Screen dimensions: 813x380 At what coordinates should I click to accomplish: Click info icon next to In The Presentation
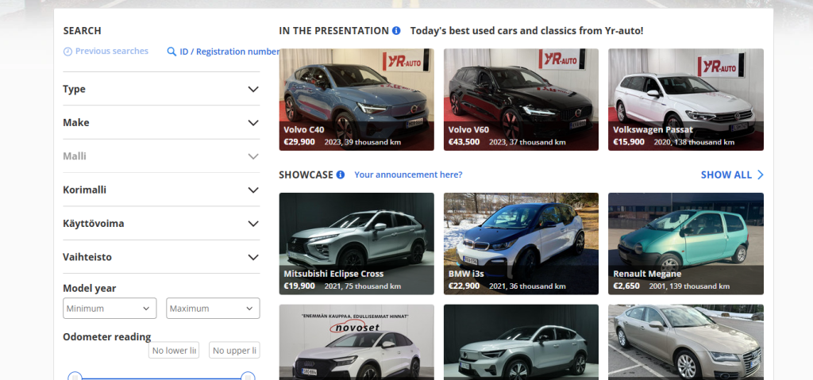pyautogui.click(x=396, y=31)
